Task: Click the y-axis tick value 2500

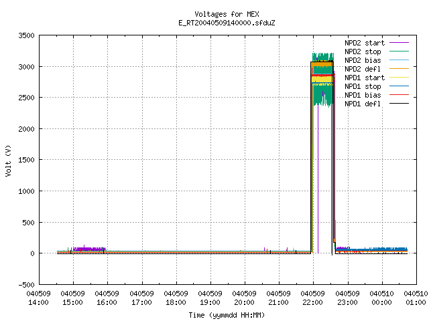Action: [27, 98]
